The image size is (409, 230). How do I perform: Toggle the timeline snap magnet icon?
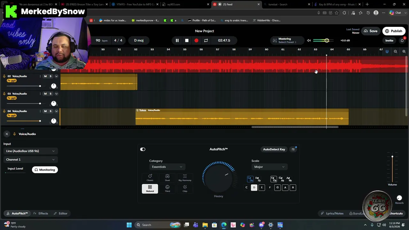[x=387, y=51]
